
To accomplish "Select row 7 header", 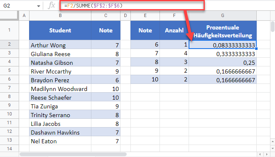I will tap(9, 88).
